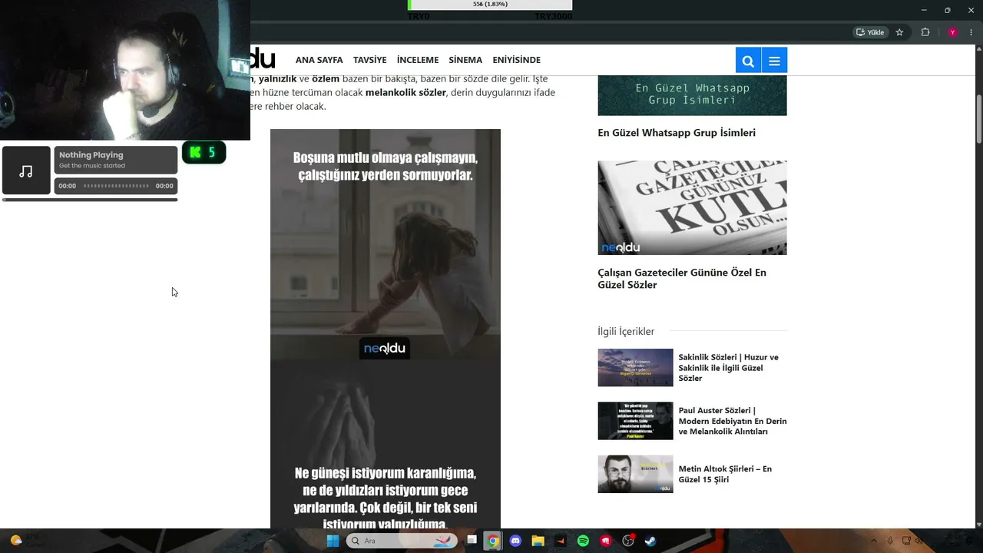983x553 pixels.
Task: Click the Paul Auster quote thumbnail
Action: pos(635,421)
